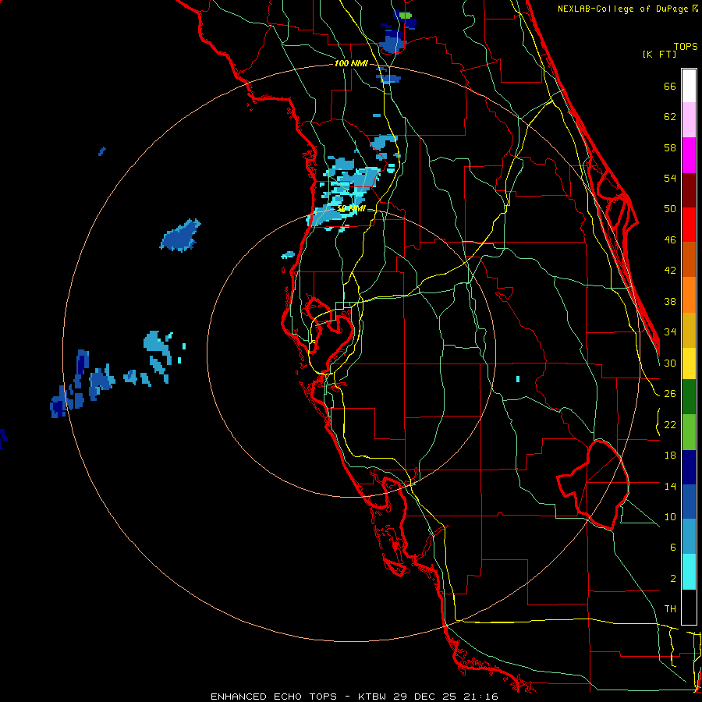Click the "6" legend value
The image size is (702, 702).
(673, 548)
